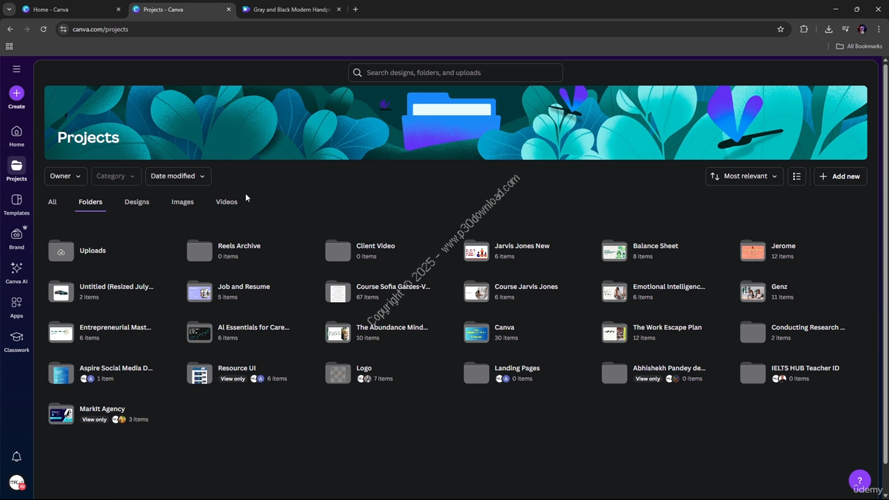Open the purple help question button
The height and width of the screenshot is (500, 889).
859,481
